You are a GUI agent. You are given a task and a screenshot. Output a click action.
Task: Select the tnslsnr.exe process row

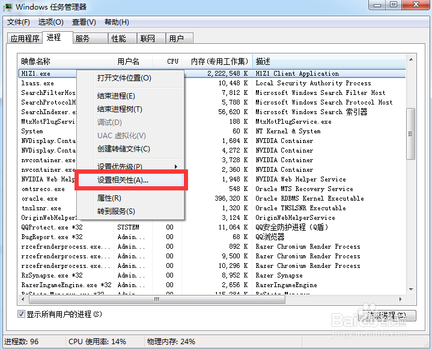212,208
